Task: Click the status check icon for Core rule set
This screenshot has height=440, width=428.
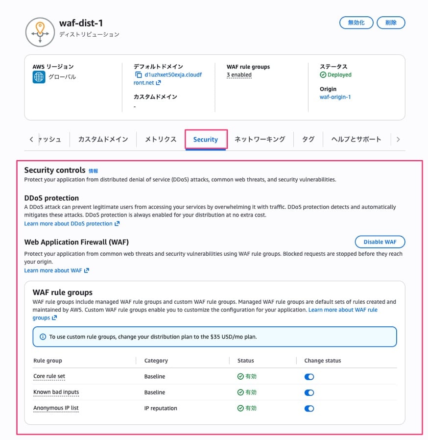Action: (x=240, y=376)
